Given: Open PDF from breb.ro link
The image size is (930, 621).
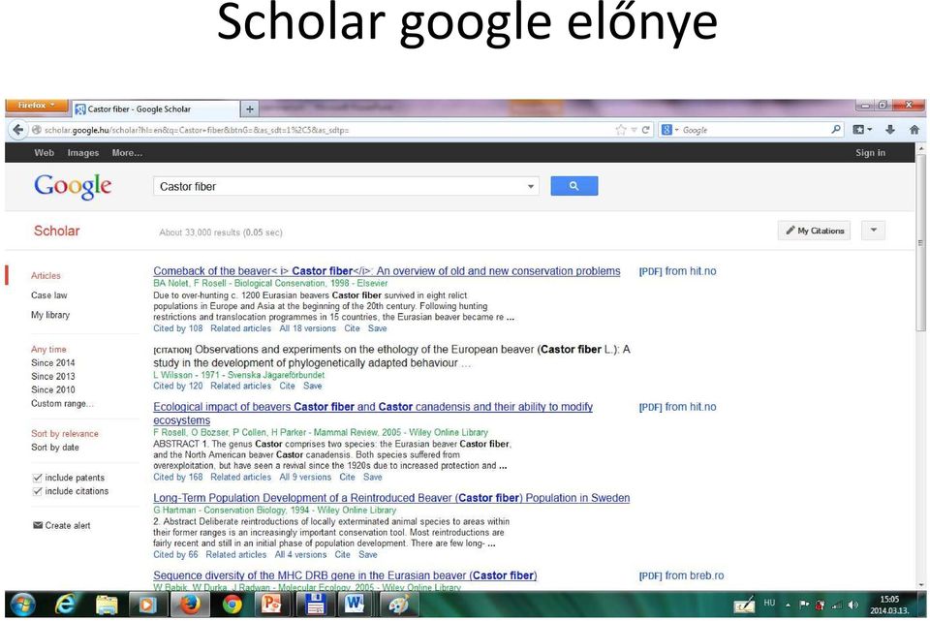Looking at the screenshot, I should pos(681,575).
